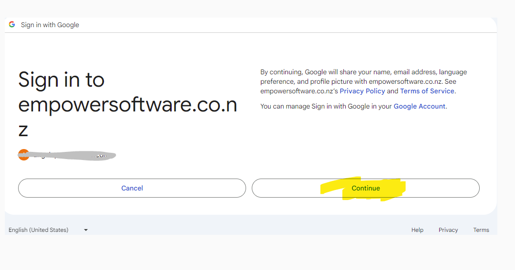The height and width of the screenshot is (270, 515).
Task: Open the Terms link in footer
Action: 481,230
